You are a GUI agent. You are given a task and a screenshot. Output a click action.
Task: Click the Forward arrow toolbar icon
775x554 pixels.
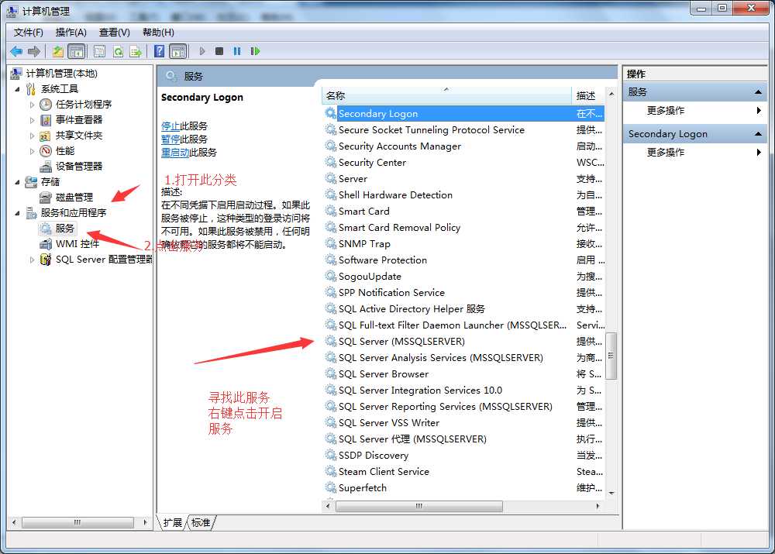pyautogui.click(x=34, y=51)
